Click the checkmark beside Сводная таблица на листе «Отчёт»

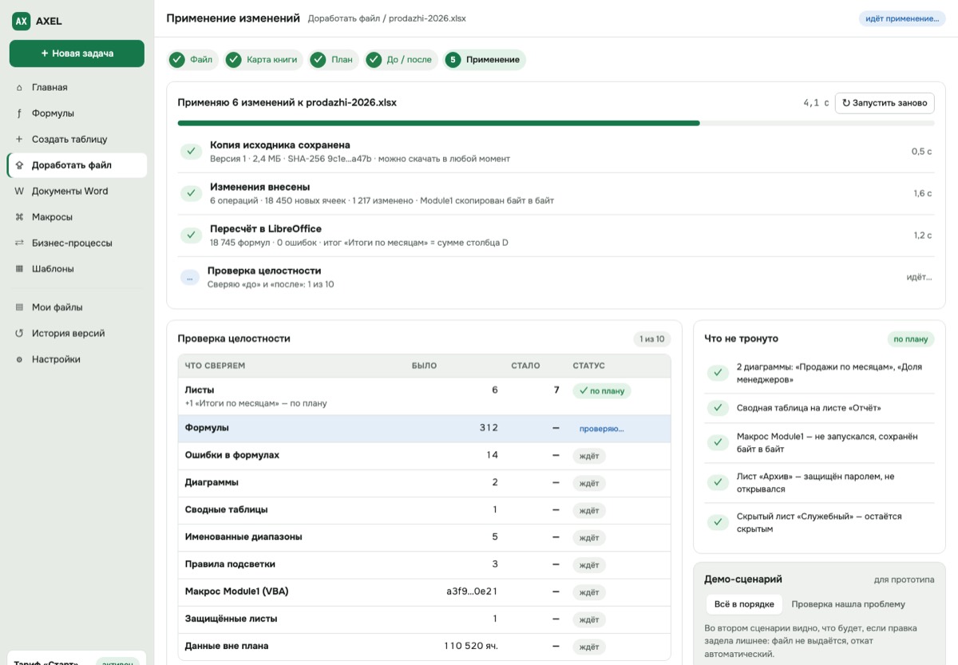point(718,408)
